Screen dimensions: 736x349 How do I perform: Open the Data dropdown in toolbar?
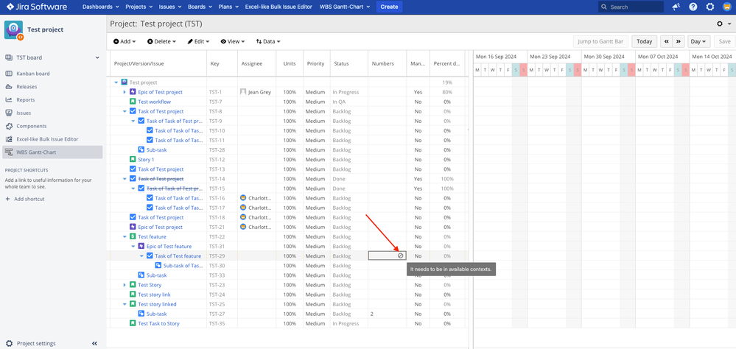pos(268,41)
